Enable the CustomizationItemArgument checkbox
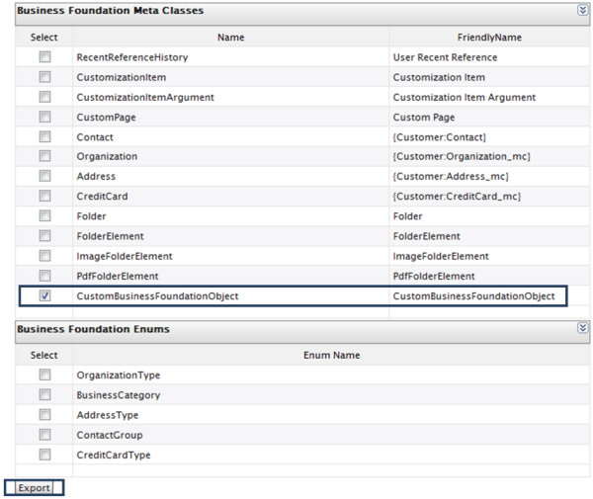This screenshot has height=499, width=593. click(x=44, y=97)
